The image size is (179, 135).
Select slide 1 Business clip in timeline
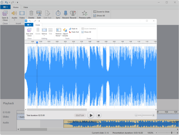pos(21,117)
